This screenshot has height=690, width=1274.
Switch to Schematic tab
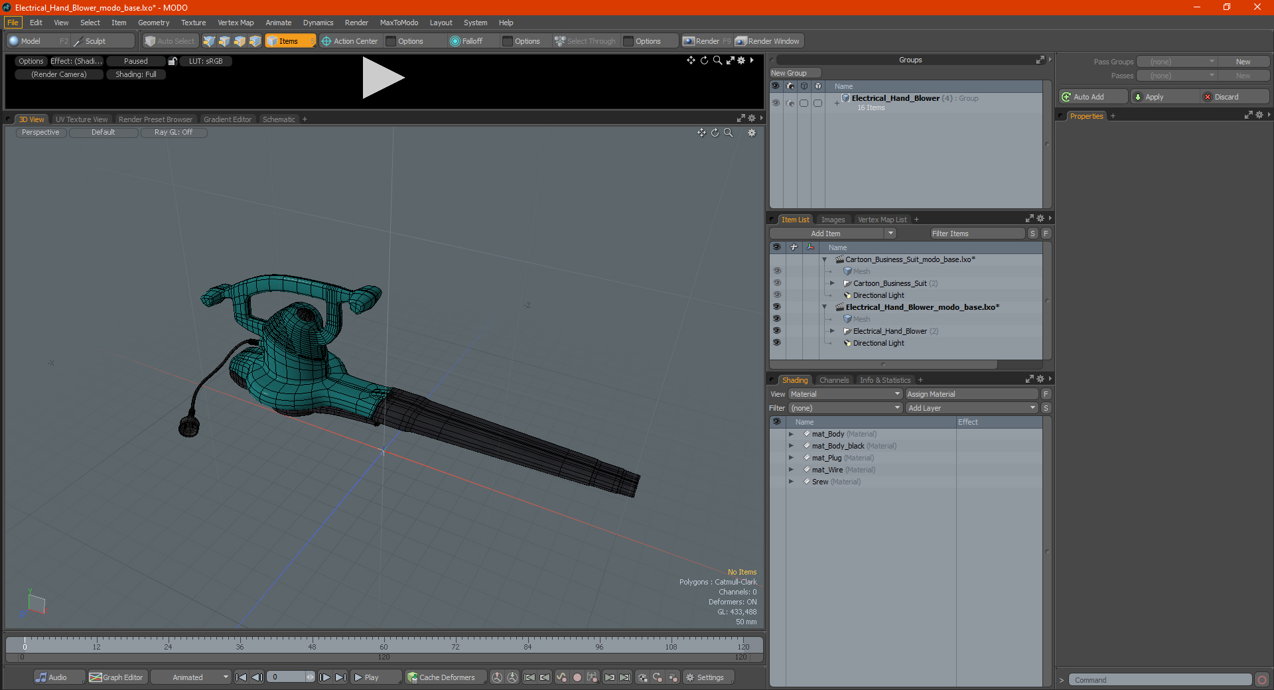tap(279, 119)
